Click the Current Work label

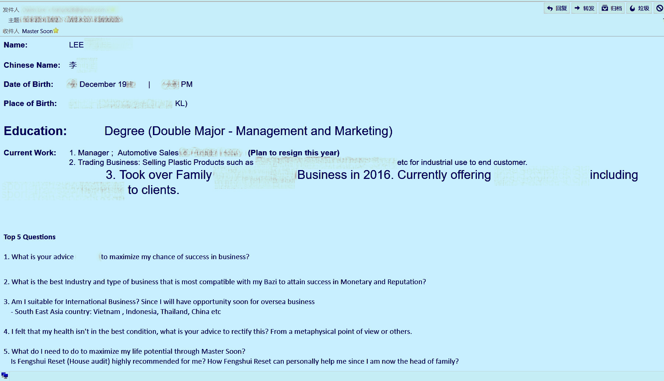pyautogui.click(x=30, y=153)
